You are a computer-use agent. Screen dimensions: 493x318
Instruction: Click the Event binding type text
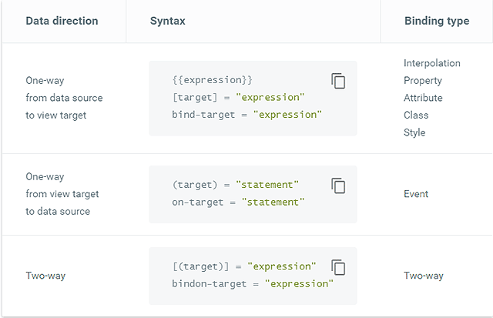point(416,194)
